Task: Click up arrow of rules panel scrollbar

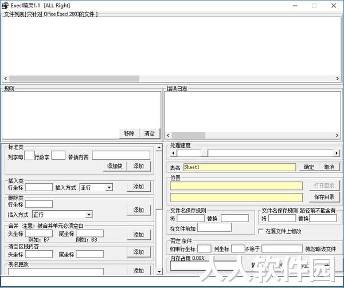Action: (159, 148)
